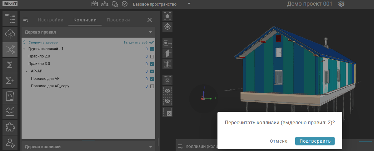
Task: Tick the Правило для АР_copy checkbox
Action: coord(152,86)
